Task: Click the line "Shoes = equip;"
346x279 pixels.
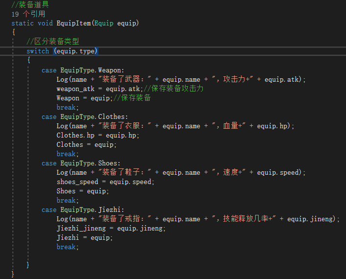Action: click(83, 191)
